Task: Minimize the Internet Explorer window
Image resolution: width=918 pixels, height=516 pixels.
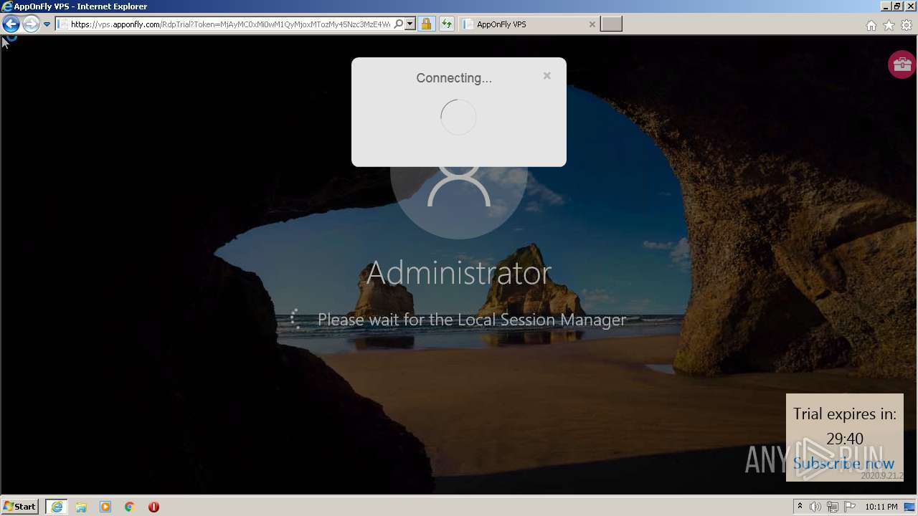Action: pos(886,6)
